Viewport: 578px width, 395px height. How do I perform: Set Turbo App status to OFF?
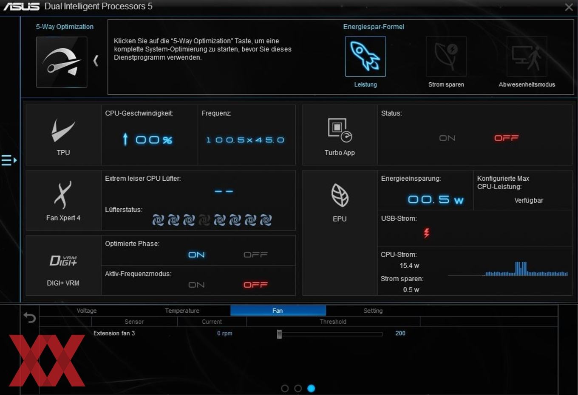click(x=506, y=138)
